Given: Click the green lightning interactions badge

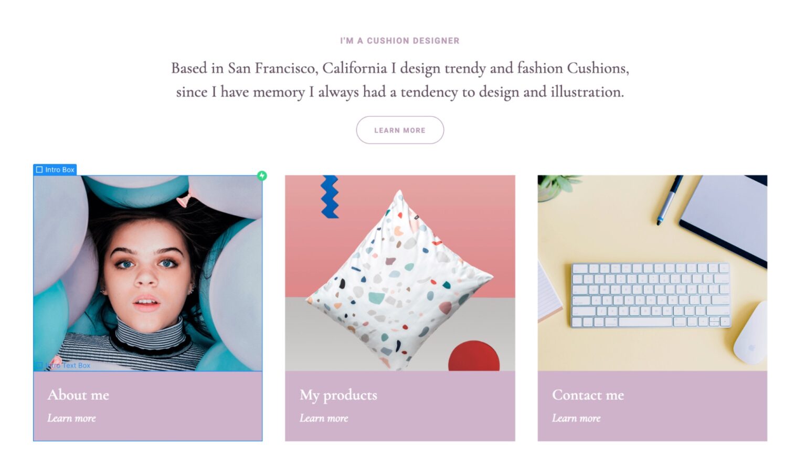Looking at the screenshot, I should [262, 176].
